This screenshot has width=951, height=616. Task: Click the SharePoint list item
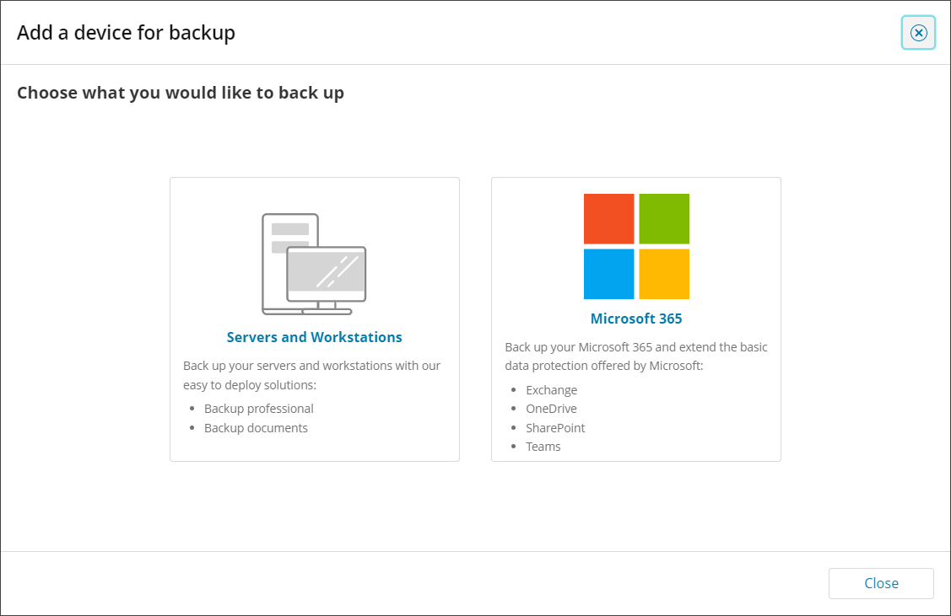[x=555, y=428]
